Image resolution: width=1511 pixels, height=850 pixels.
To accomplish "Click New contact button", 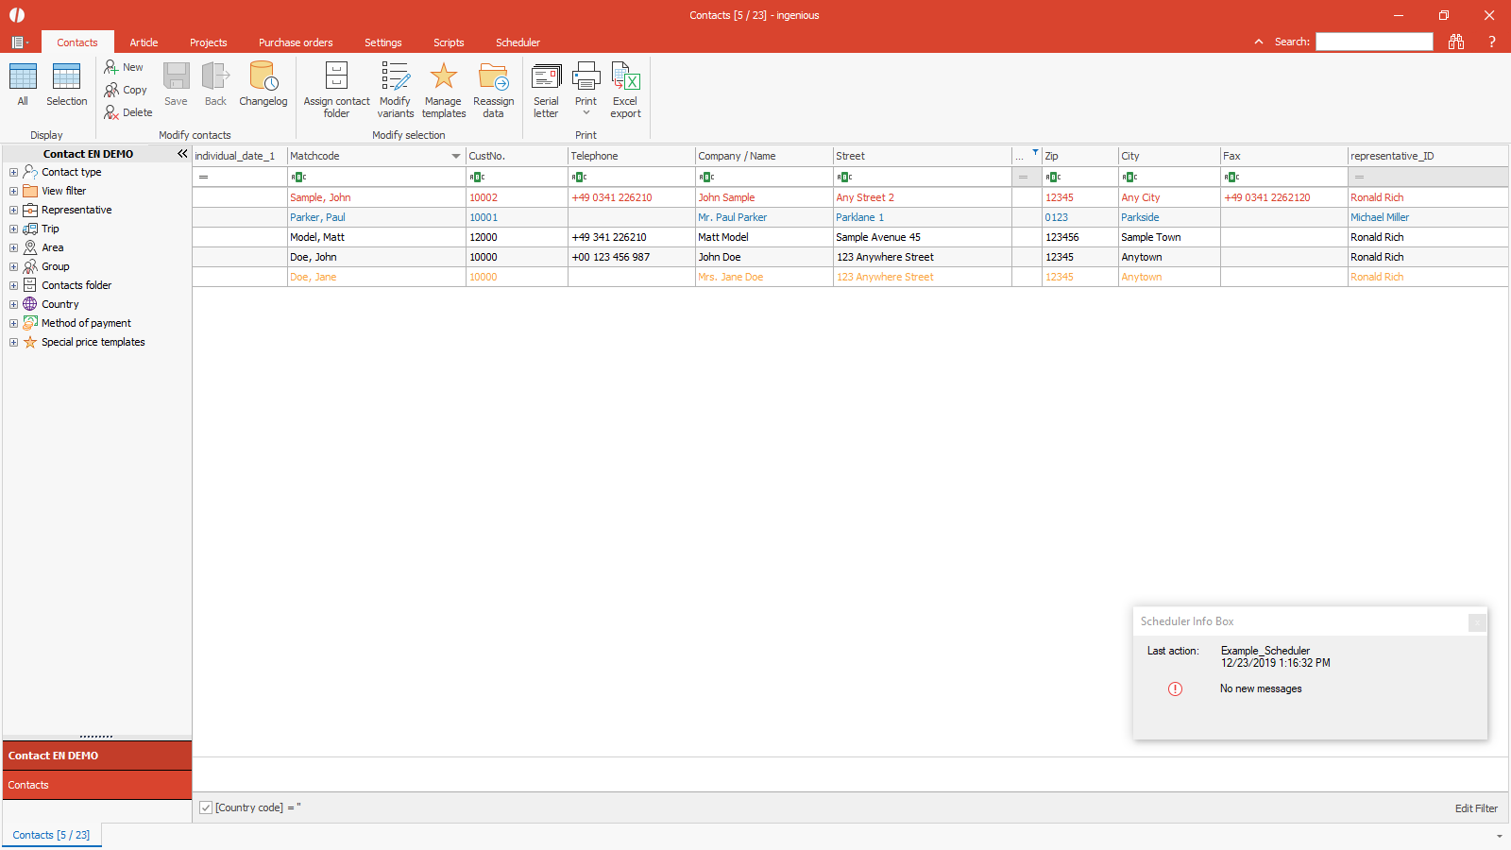I will point(124,67).
